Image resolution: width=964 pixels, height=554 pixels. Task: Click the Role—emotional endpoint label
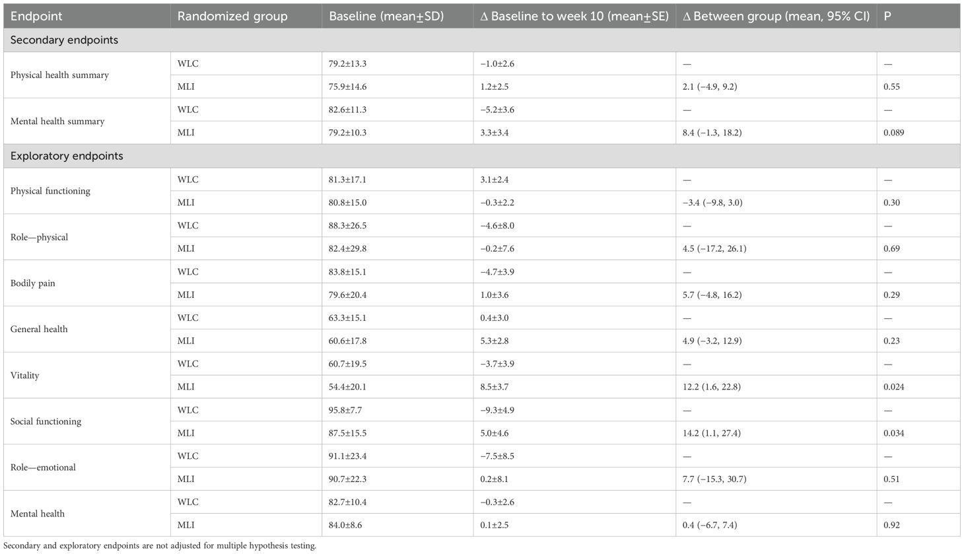(x=43, y=467)
